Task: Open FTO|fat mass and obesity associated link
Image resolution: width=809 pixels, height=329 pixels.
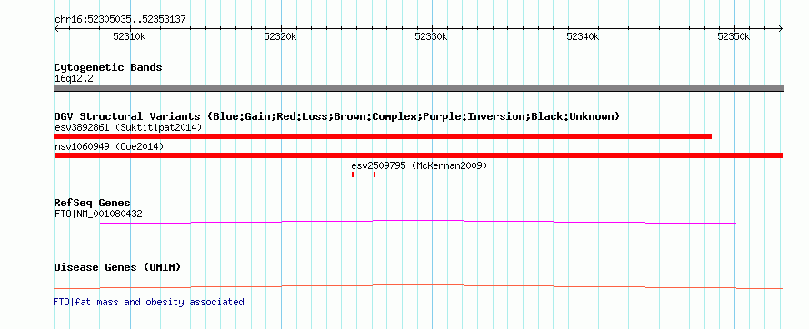Action: [148, 302]
